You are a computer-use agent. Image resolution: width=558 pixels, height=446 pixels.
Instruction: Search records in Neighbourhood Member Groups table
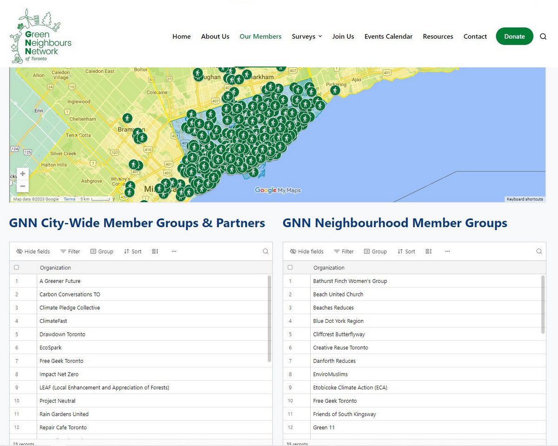click(539, 251)
